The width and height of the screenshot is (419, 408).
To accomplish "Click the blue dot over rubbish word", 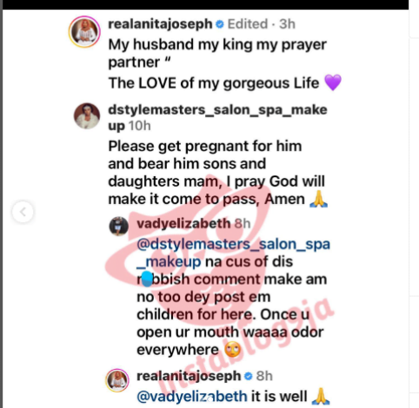I will (x=147, y=279).
